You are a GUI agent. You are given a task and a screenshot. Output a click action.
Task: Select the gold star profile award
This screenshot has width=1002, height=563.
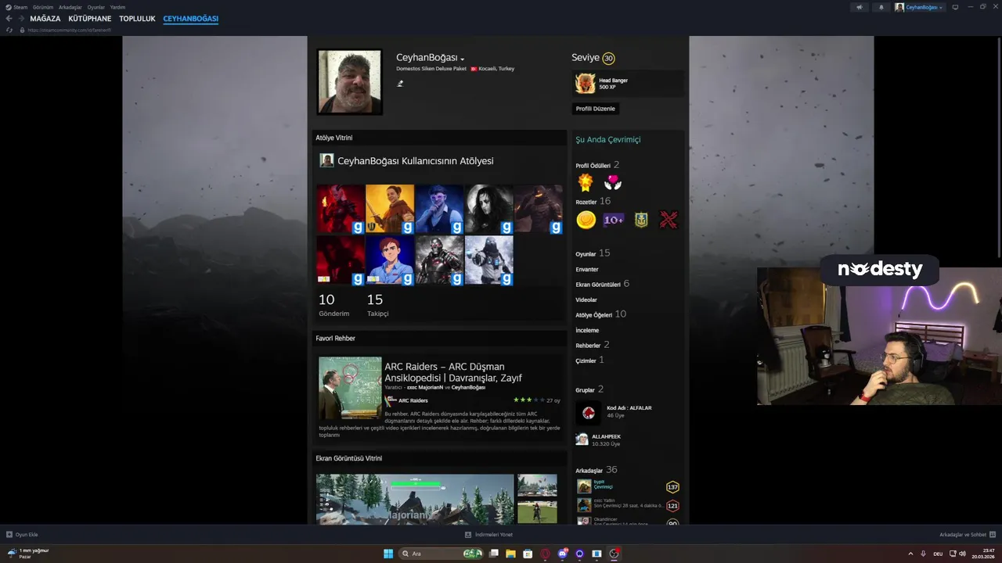click(x=586, y=182)
